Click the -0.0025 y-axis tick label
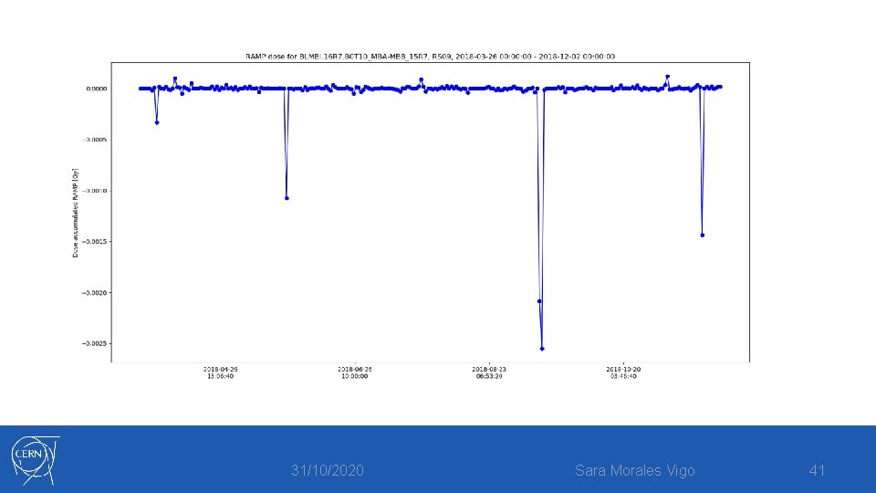The height and width of the screenshot is (493, 876). tap(94, 344)
